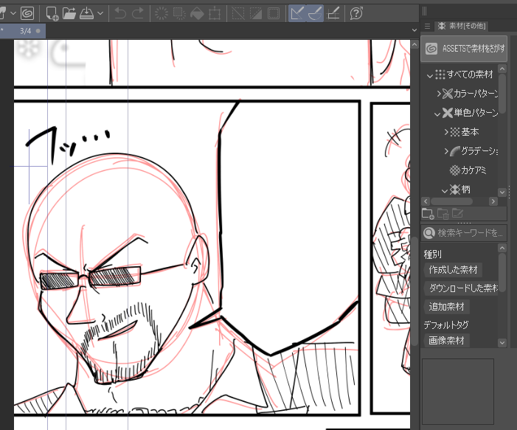The width and height of the screenshot is (517, 430).
Task: Click Show Border of Selected Area icon
Action: coord(274,13)
